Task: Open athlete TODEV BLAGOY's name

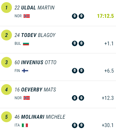Action: coord(38,35)
